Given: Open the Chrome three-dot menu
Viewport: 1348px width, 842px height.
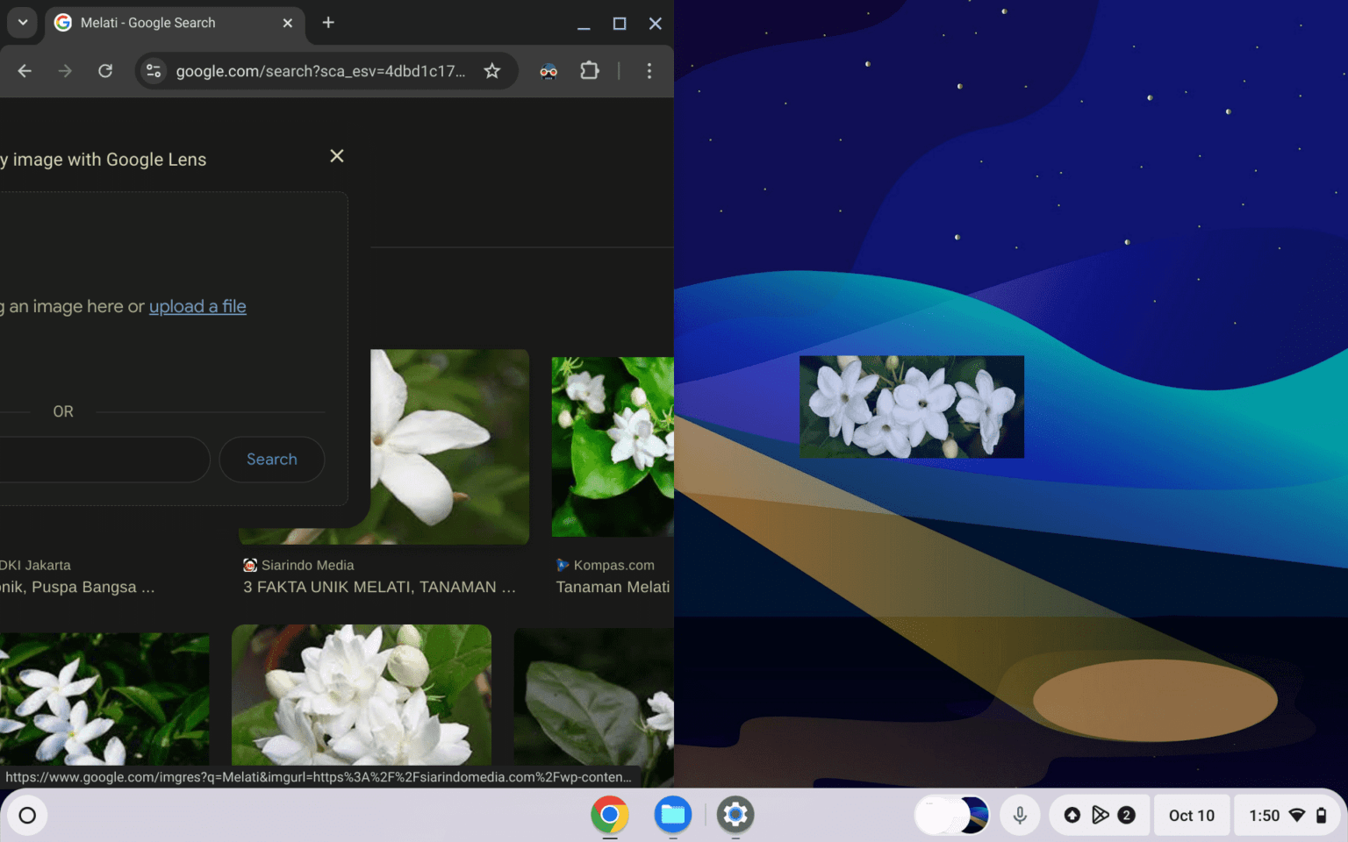Looking at the screenshot, I should pos(649,71).
